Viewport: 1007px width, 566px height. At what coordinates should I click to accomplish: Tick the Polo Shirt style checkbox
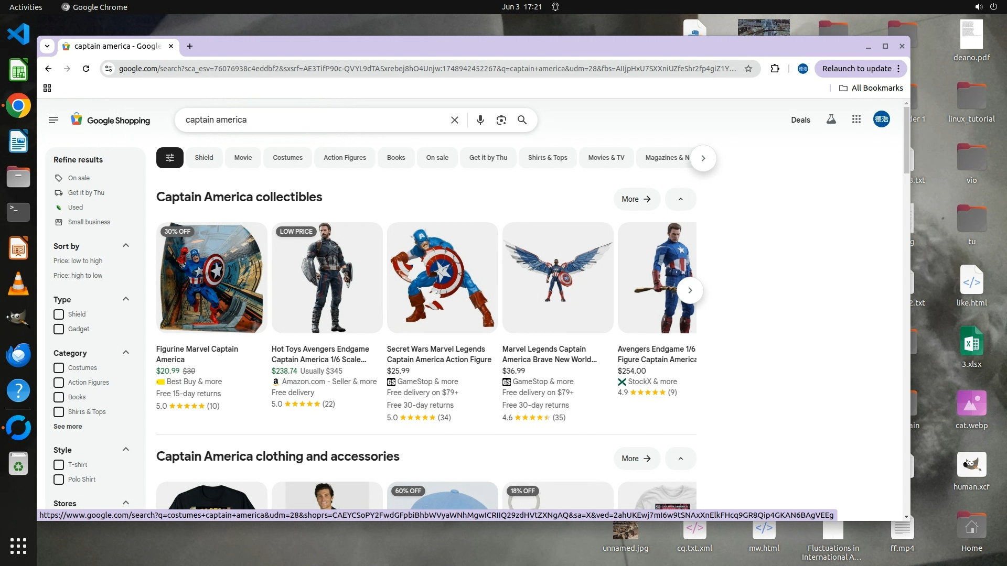click(x=59, y=480)
